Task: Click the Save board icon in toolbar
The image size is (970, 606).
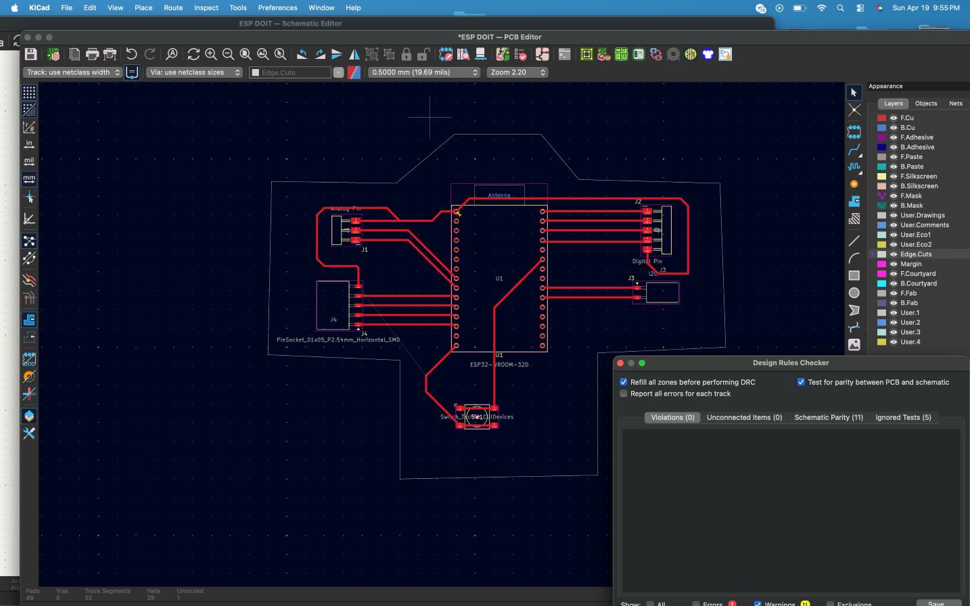Action: pyautogui.click(x=30, y=54)
